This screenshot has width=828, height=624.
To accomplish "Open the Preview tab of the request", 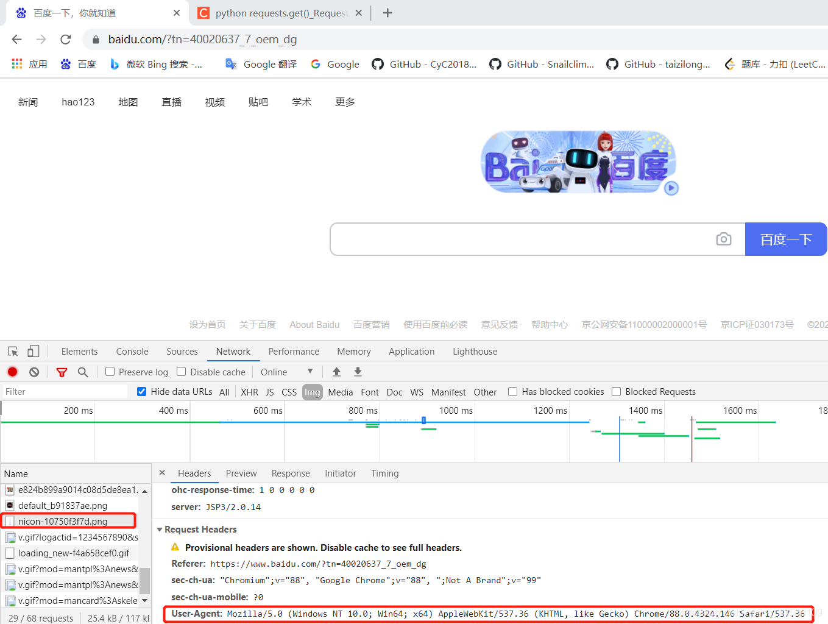I will pyautogui.click(x=241, y=473).
